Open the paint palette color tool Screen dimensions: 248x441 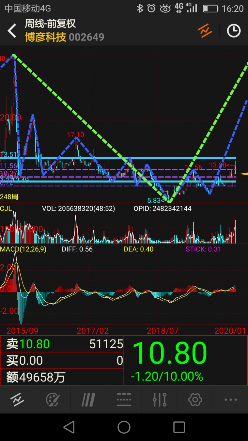(x=53, y=400)
